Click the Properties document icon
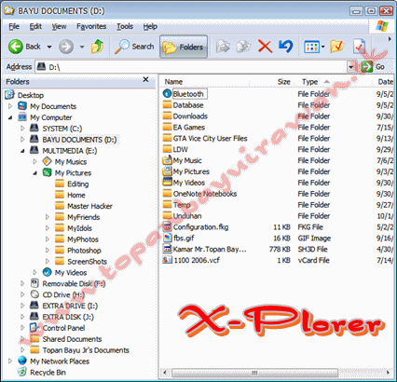The image size is (397, 382). pos(360,47)
